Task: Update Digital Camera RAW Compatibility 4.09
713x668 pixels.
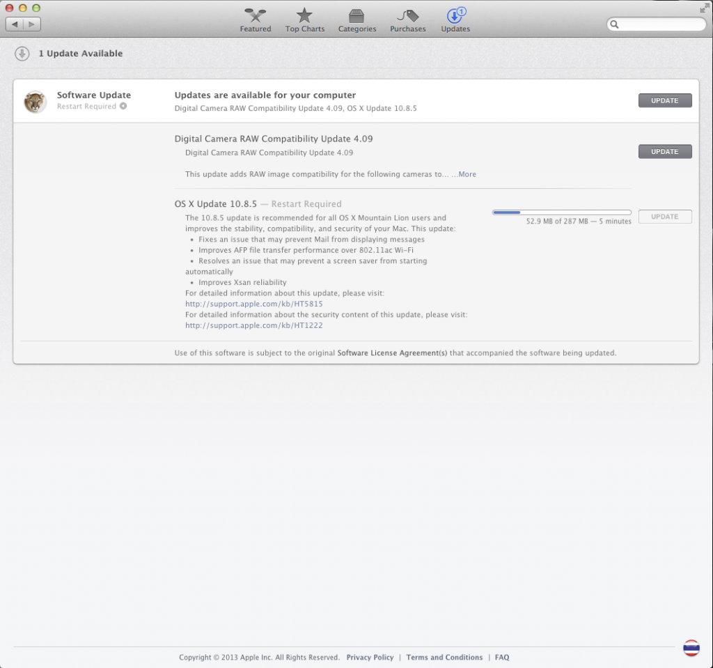Action: coord(664,151)
